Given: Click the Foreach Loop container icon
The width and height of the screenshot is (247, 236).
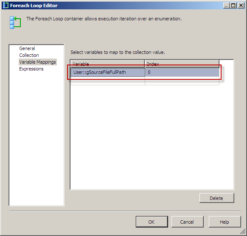Looking at the screenshot, I should point(15,22).
